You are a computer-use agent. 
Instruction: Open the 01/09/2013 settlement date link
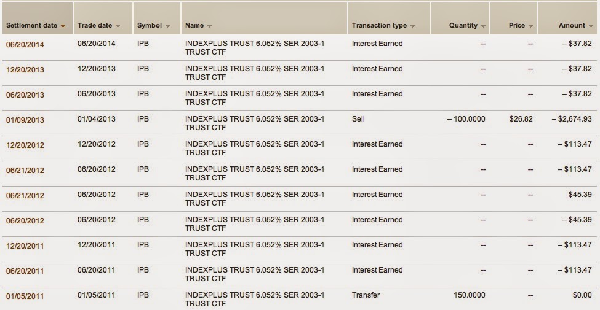tap(25, 120)
